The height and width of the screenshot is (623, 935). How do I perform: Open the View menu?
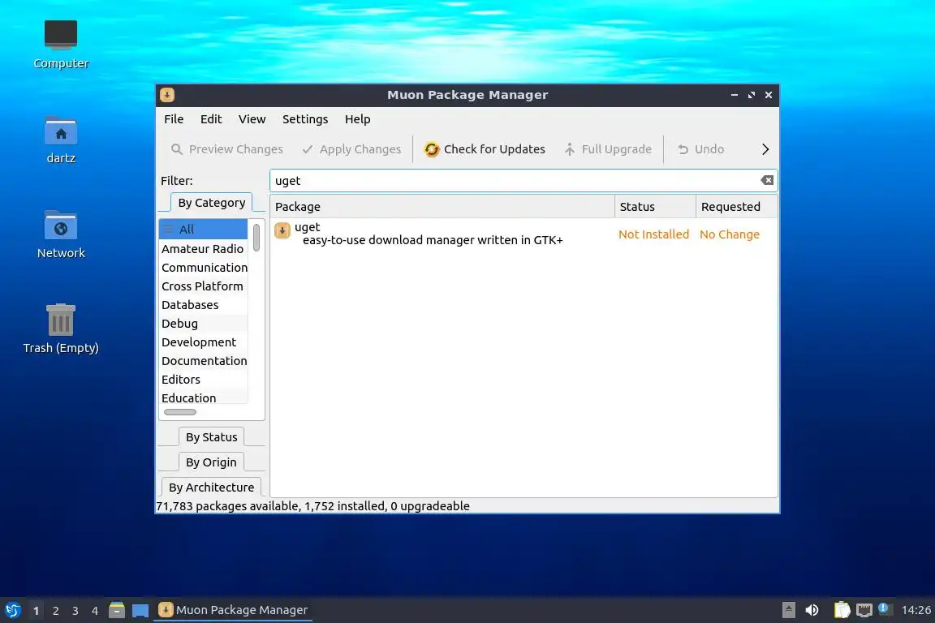tap(252, 119)
